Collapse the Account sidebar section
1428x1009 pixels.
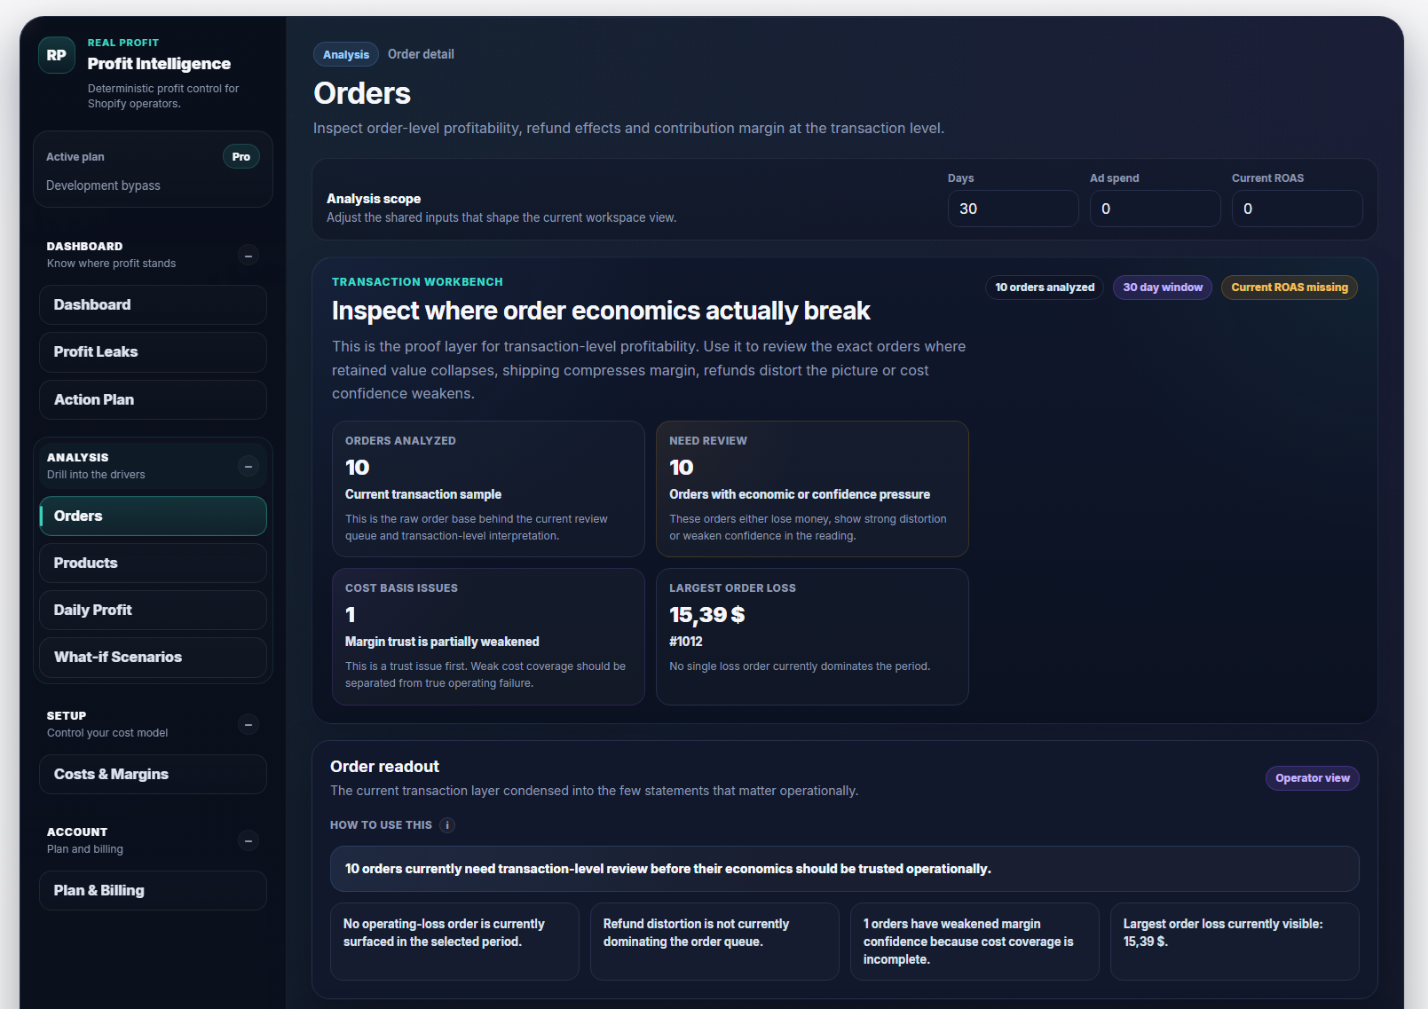249,841
